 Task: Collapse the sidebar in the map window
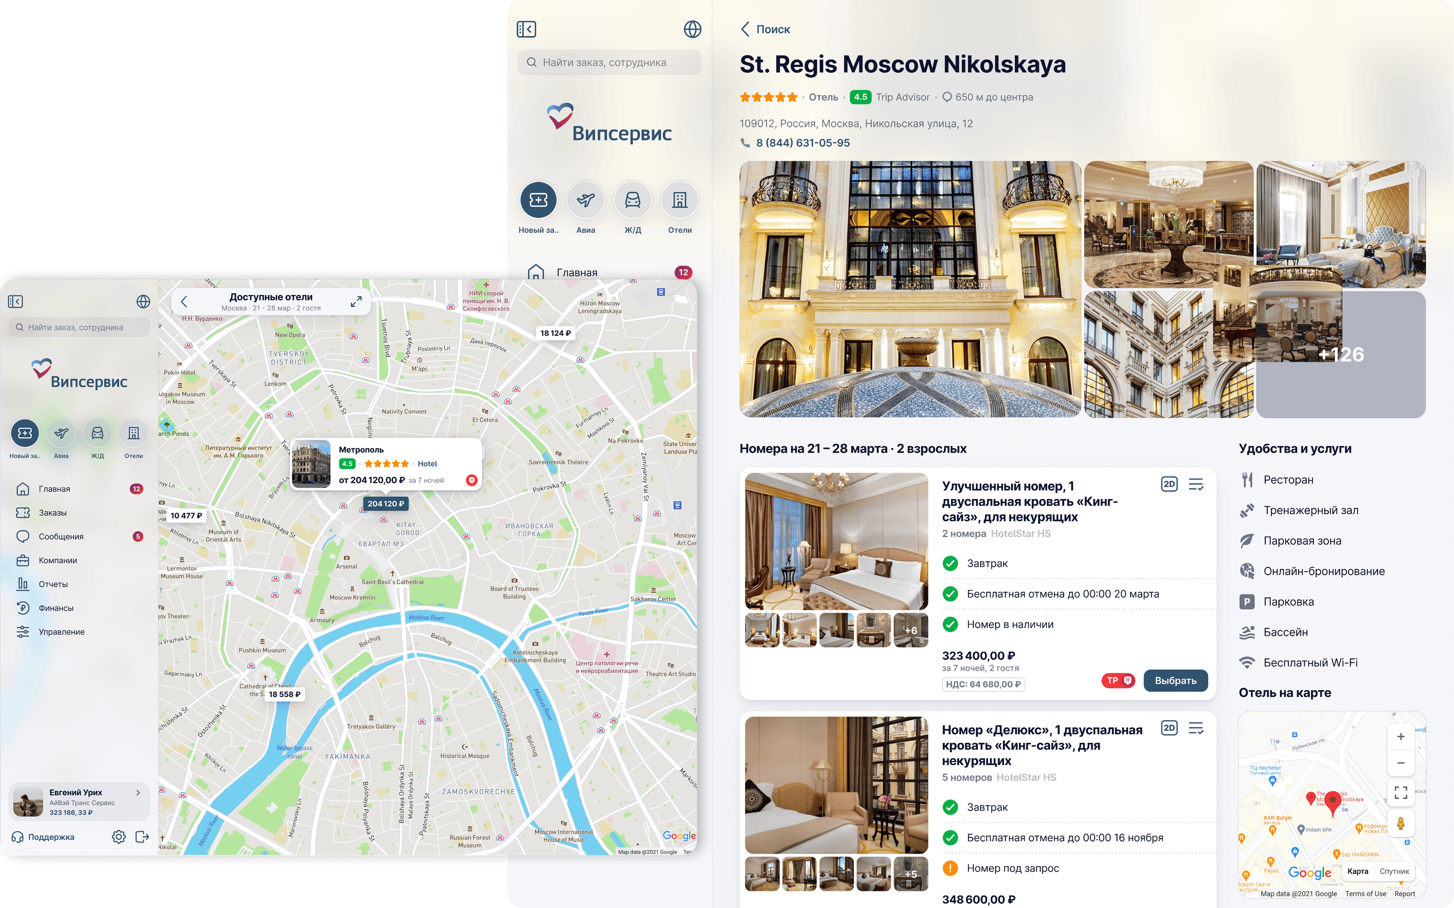[16, 301]
